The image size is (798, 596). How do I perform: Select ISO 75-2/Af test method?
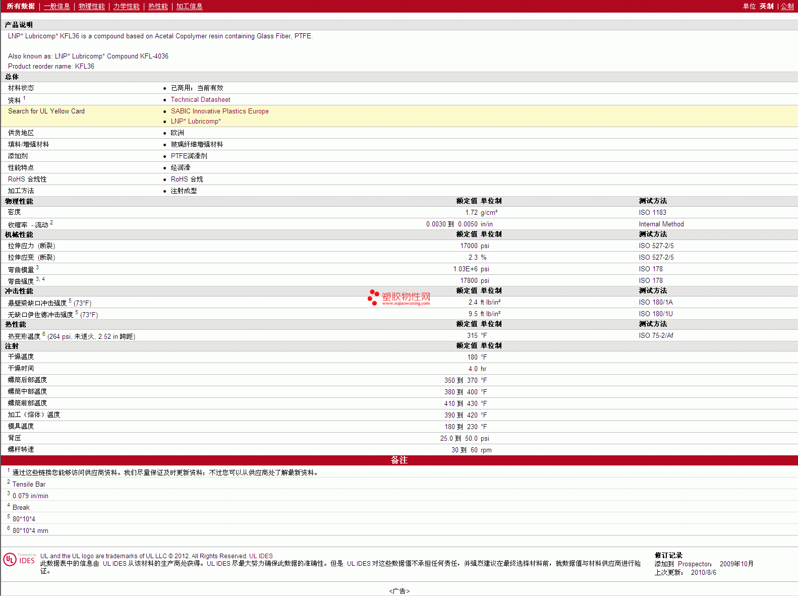click(x=656, y=336)
